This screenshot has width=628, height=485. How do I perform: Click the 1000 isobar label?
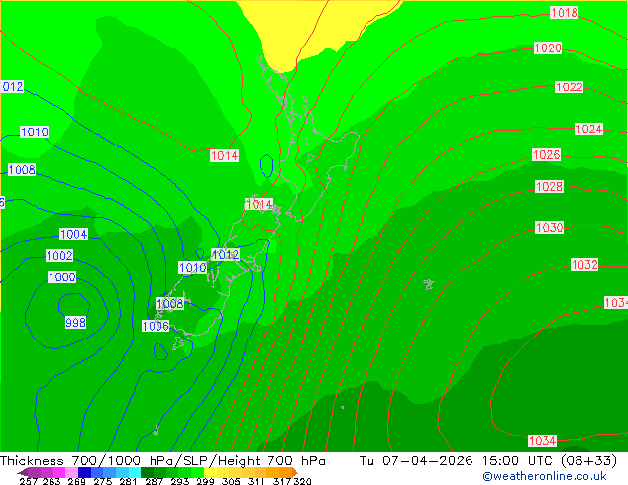[61, 277]
